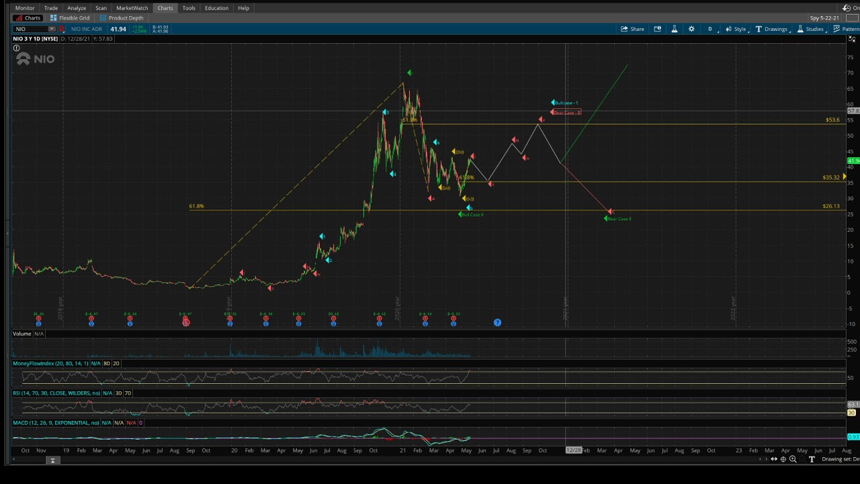Click the red clipboard link icon by symbol
860x484 pixels.
tap(62, 29)
